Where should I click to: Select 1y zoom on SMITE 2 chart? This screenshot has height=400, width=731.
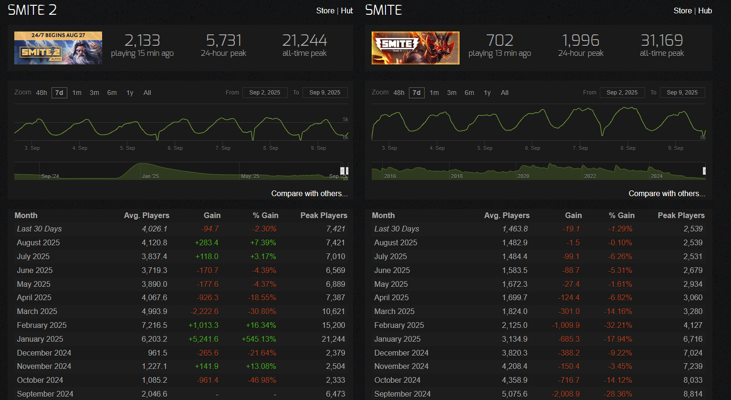(130, 93)
